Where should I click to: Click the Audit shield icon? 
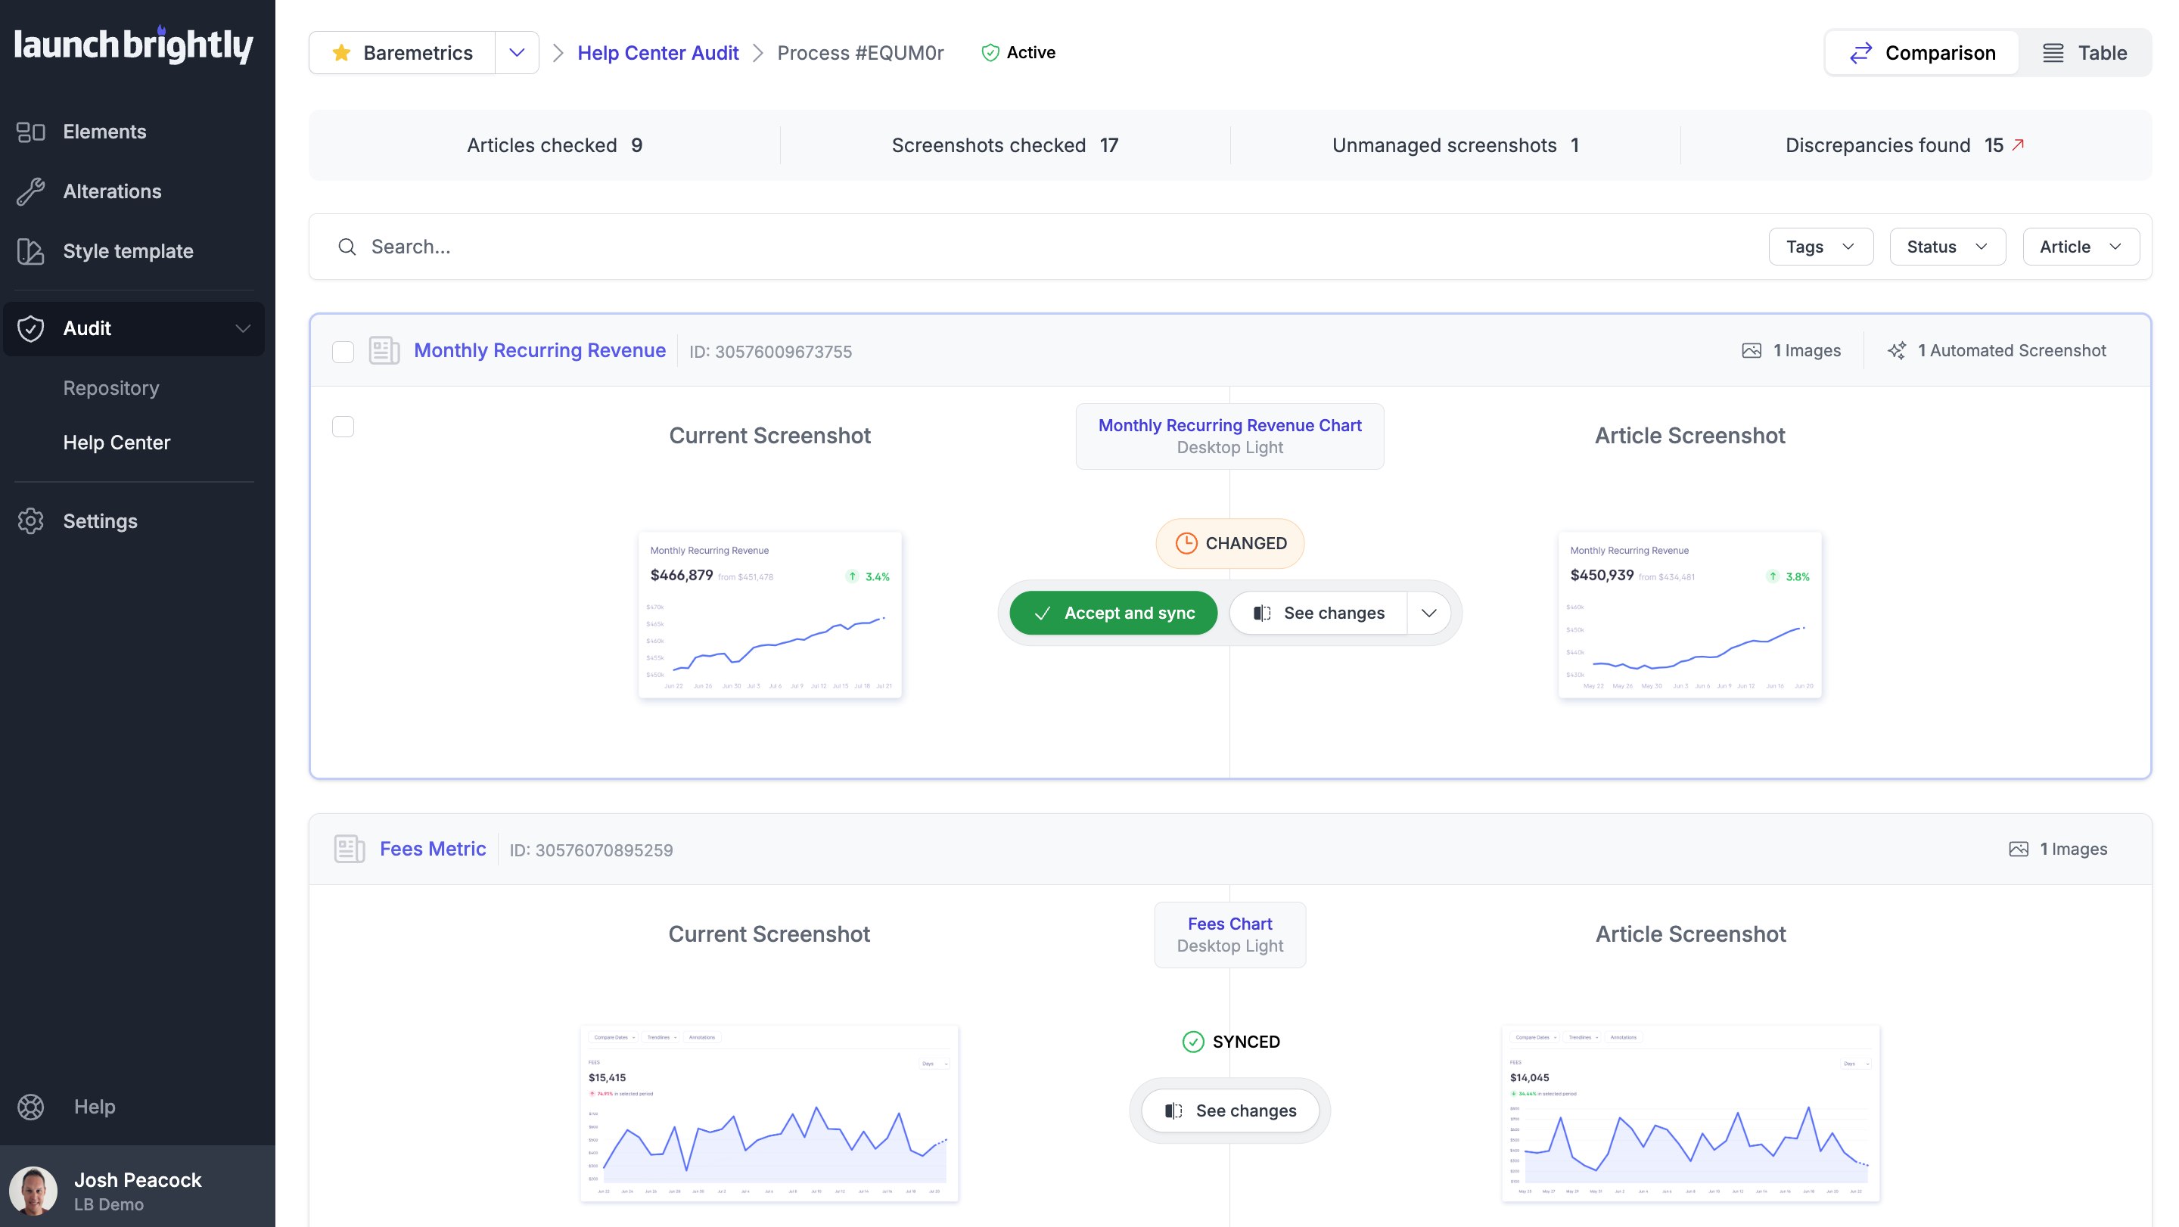pyautogui.click(x=30, y=328)
